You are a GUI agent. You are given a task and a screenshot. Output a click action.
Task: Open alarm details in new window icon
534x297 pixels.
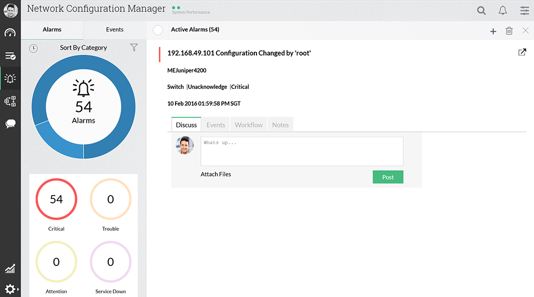522,52
